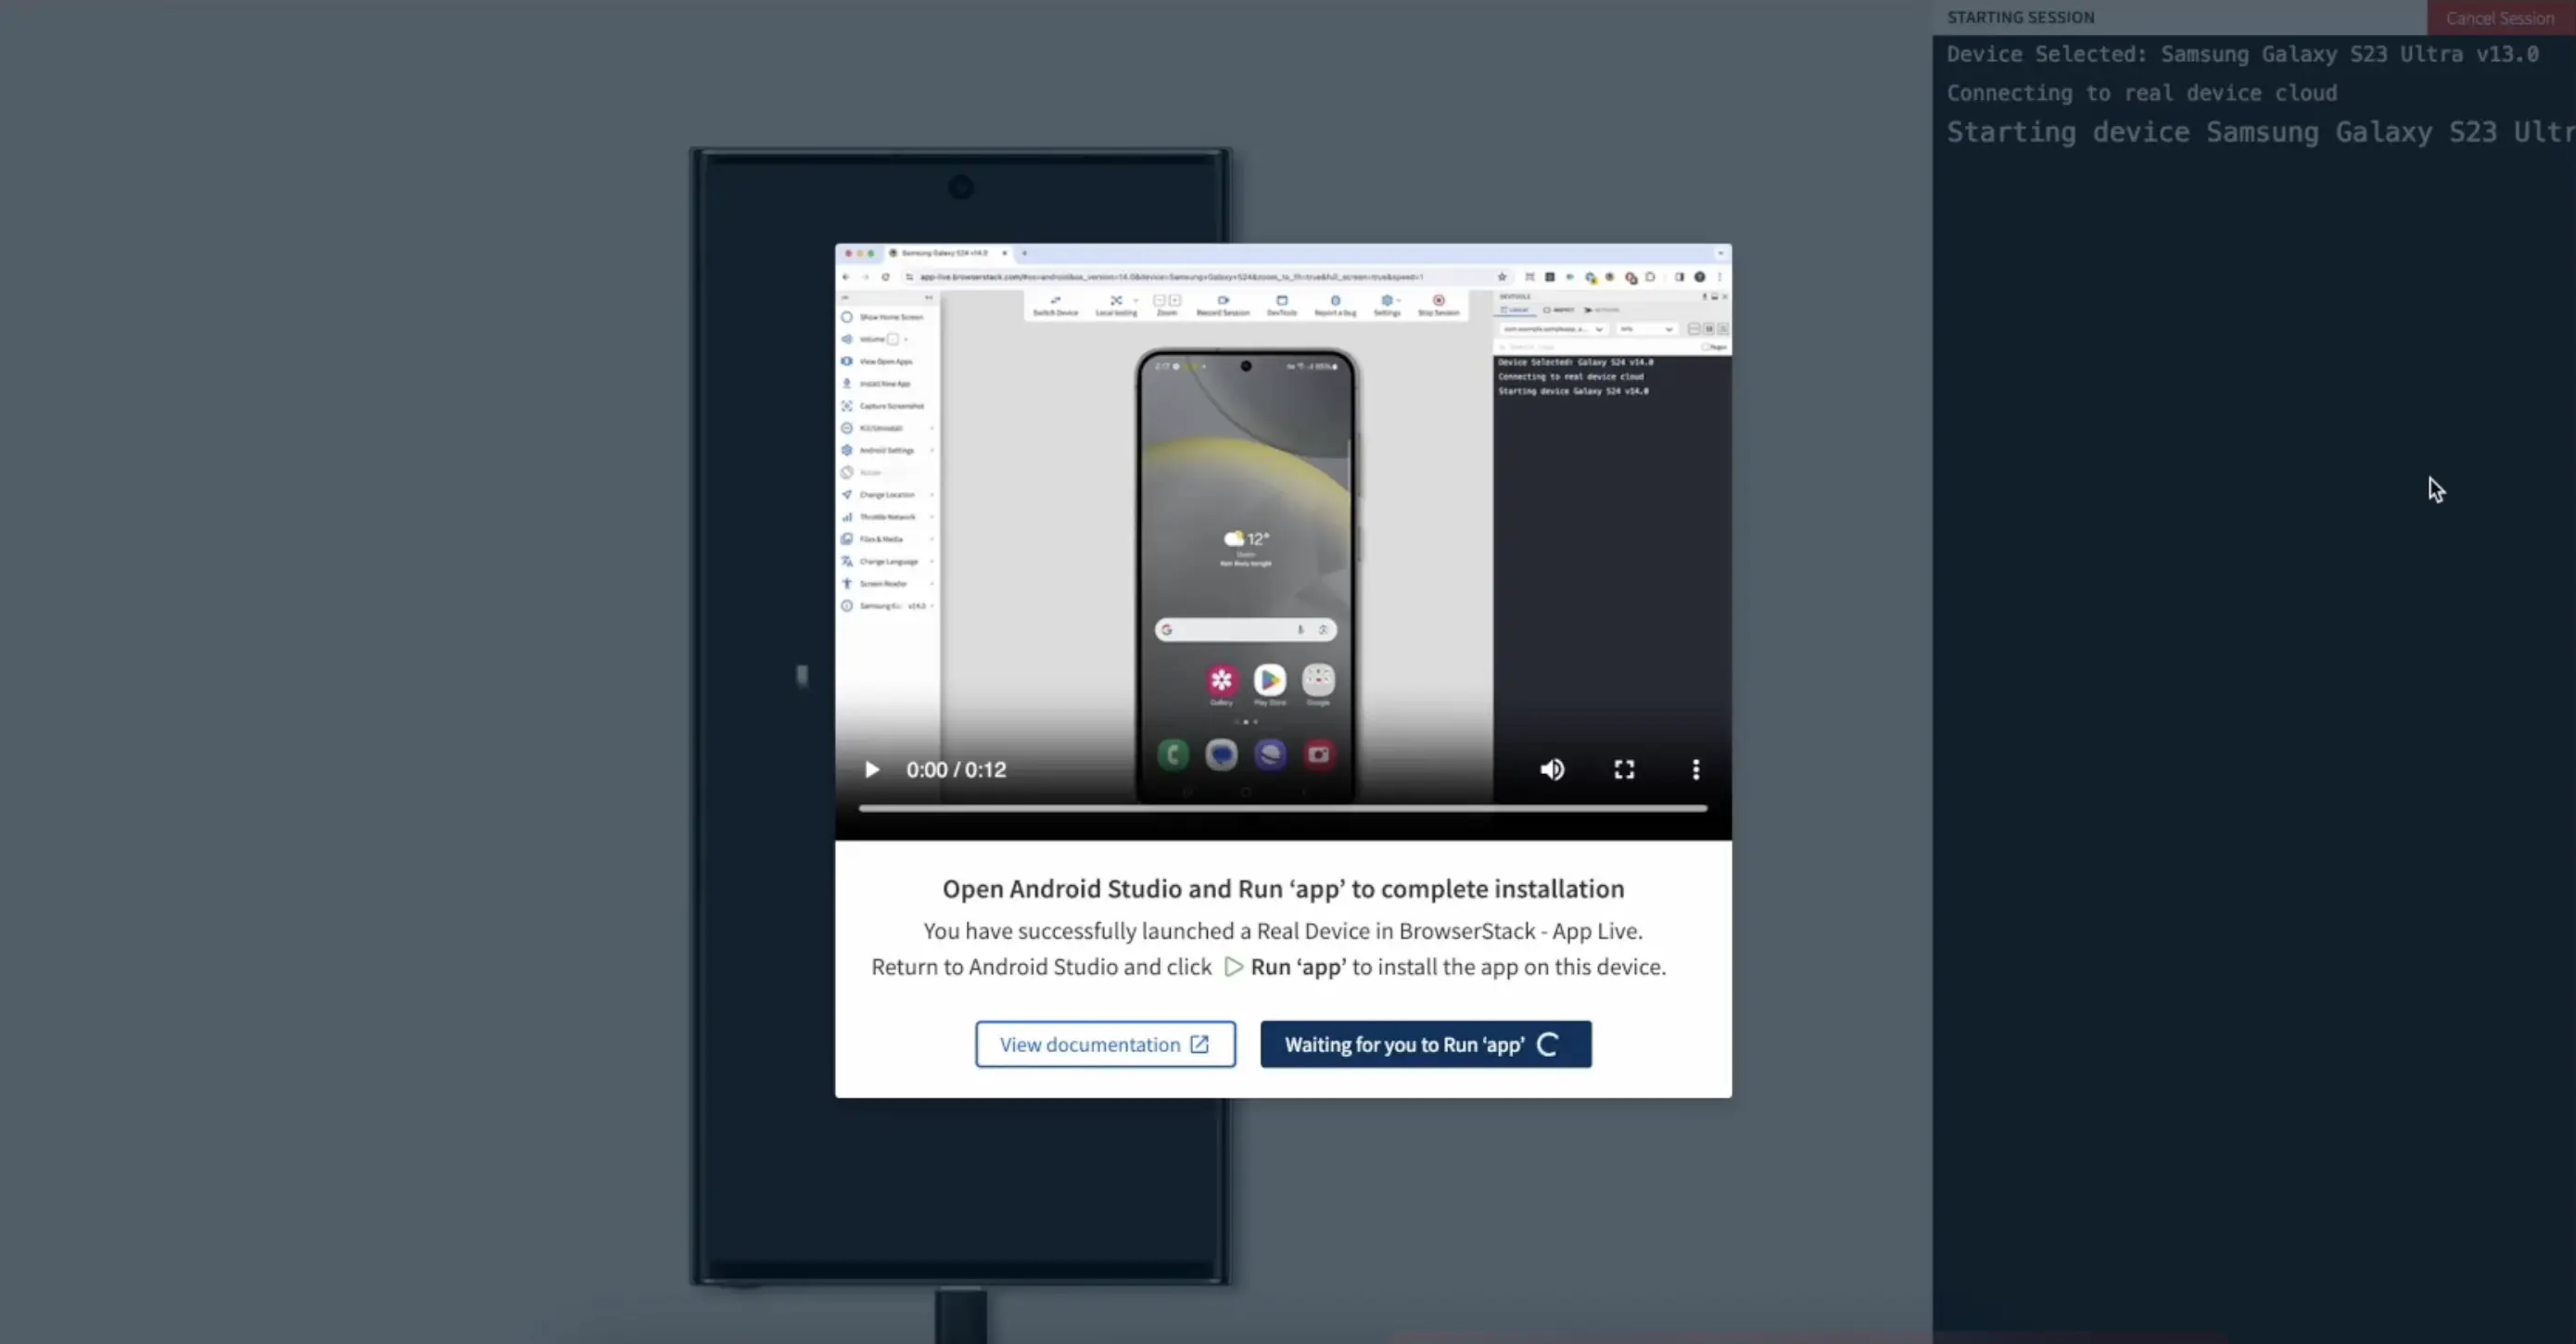
Task: Click the video progress bar
Action: click(1282, 808)
